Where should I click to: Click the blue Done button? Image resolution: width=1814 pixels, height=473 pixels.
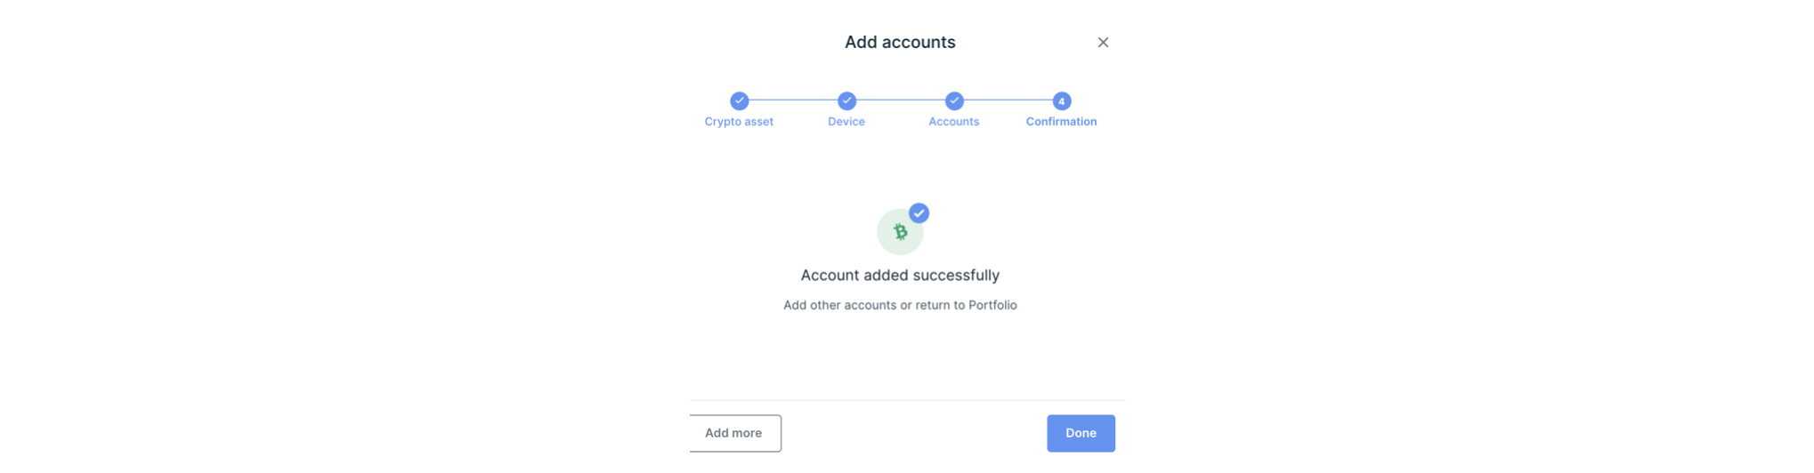(1081, 433)
